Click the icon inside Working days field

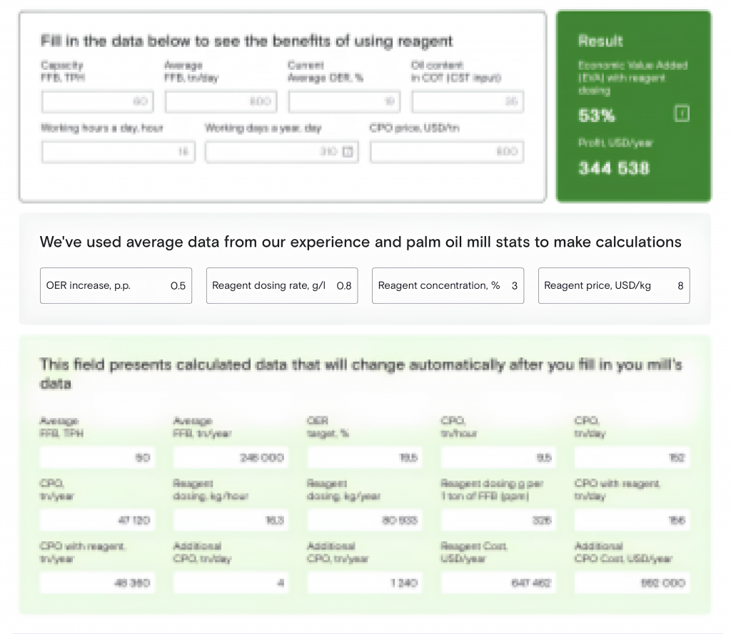(x=348, y=151)
